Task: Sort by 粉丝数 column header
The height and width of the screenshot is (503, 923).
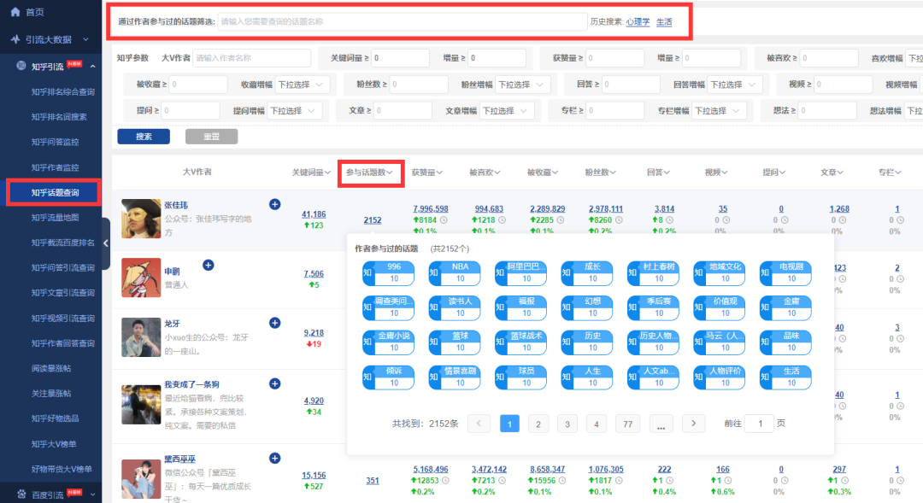Action: click(x=600, y=173)
